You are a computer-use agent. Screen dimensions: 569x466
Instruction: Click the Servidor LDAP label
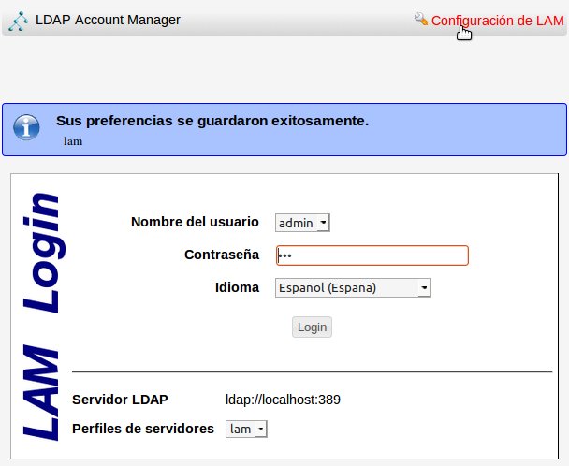coord(120,400)
